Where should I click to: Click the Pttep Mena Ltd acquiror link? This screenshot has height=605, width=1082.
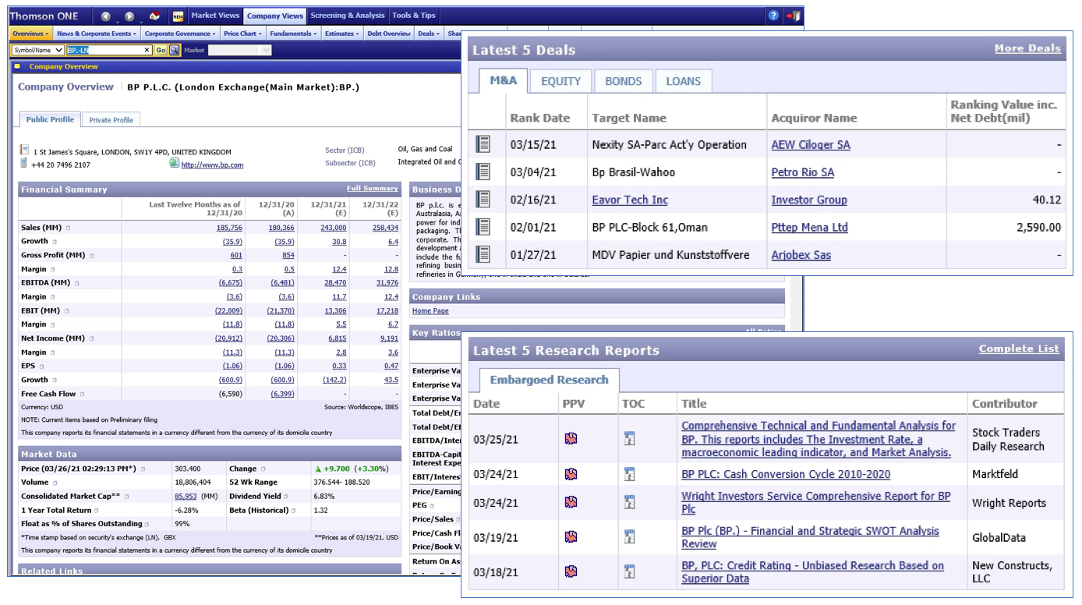pyautogui.click(x=809, y=228)
